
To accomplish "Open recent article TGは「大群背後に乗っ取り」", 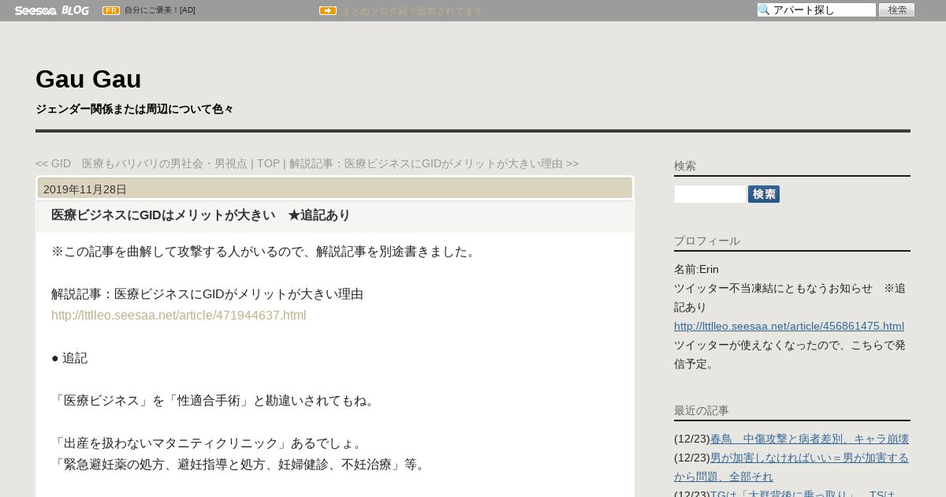I will point(803,494).
